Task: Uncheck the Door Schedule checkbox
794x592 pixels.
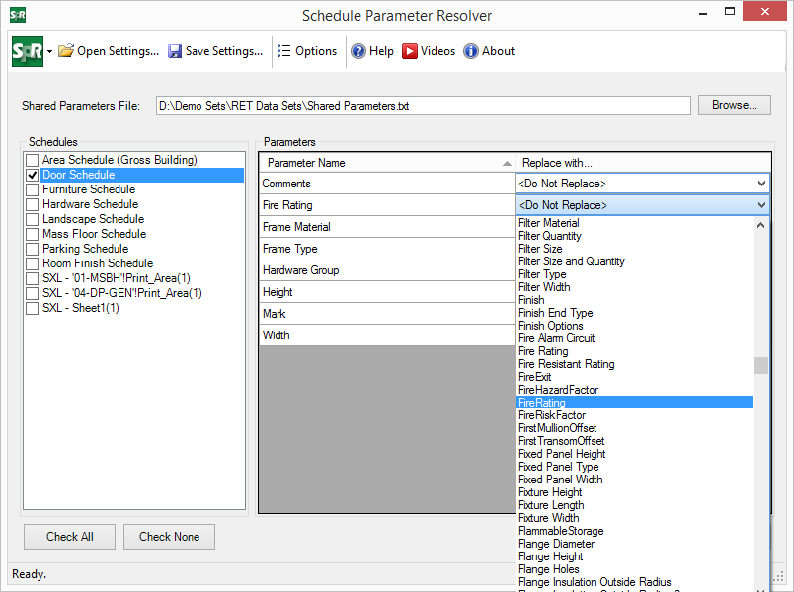Action: click(x=33, y=175)
